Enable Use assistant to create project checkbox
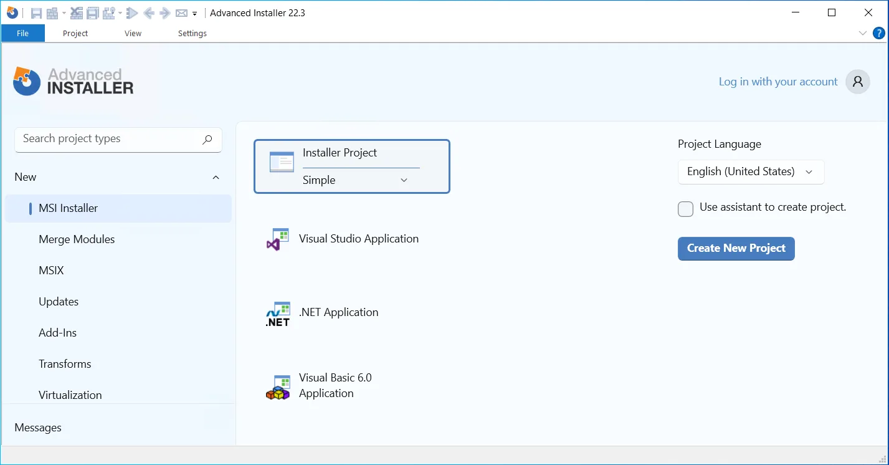Screen dimensions: 889x465 click(x=685, y=209)
